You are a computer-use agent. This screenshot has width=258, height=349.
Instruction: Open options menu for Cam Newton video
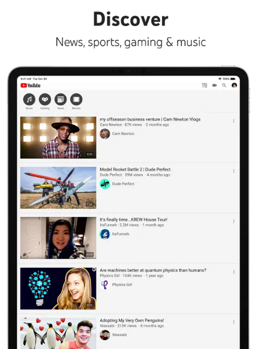pyautogui.click(x=234, y=121)
